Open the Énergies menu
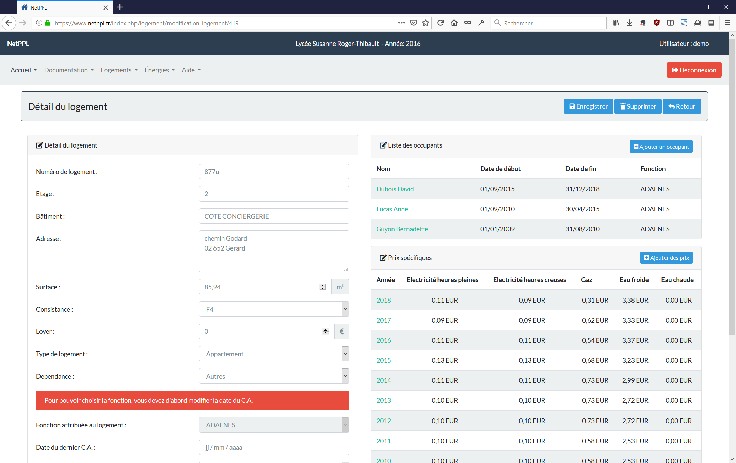Viewport: 736px width, 463px height. click(x=160, y=70)
